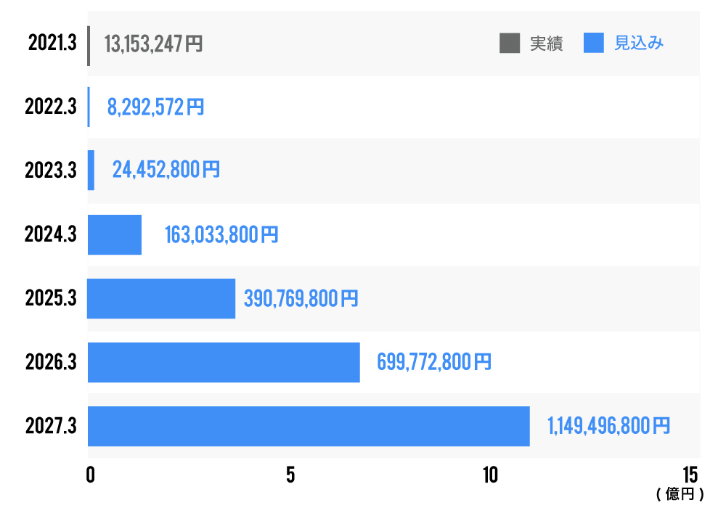Click the 8,292,572円 value label
The image size is (726, 513).
(x=155, y=107)
